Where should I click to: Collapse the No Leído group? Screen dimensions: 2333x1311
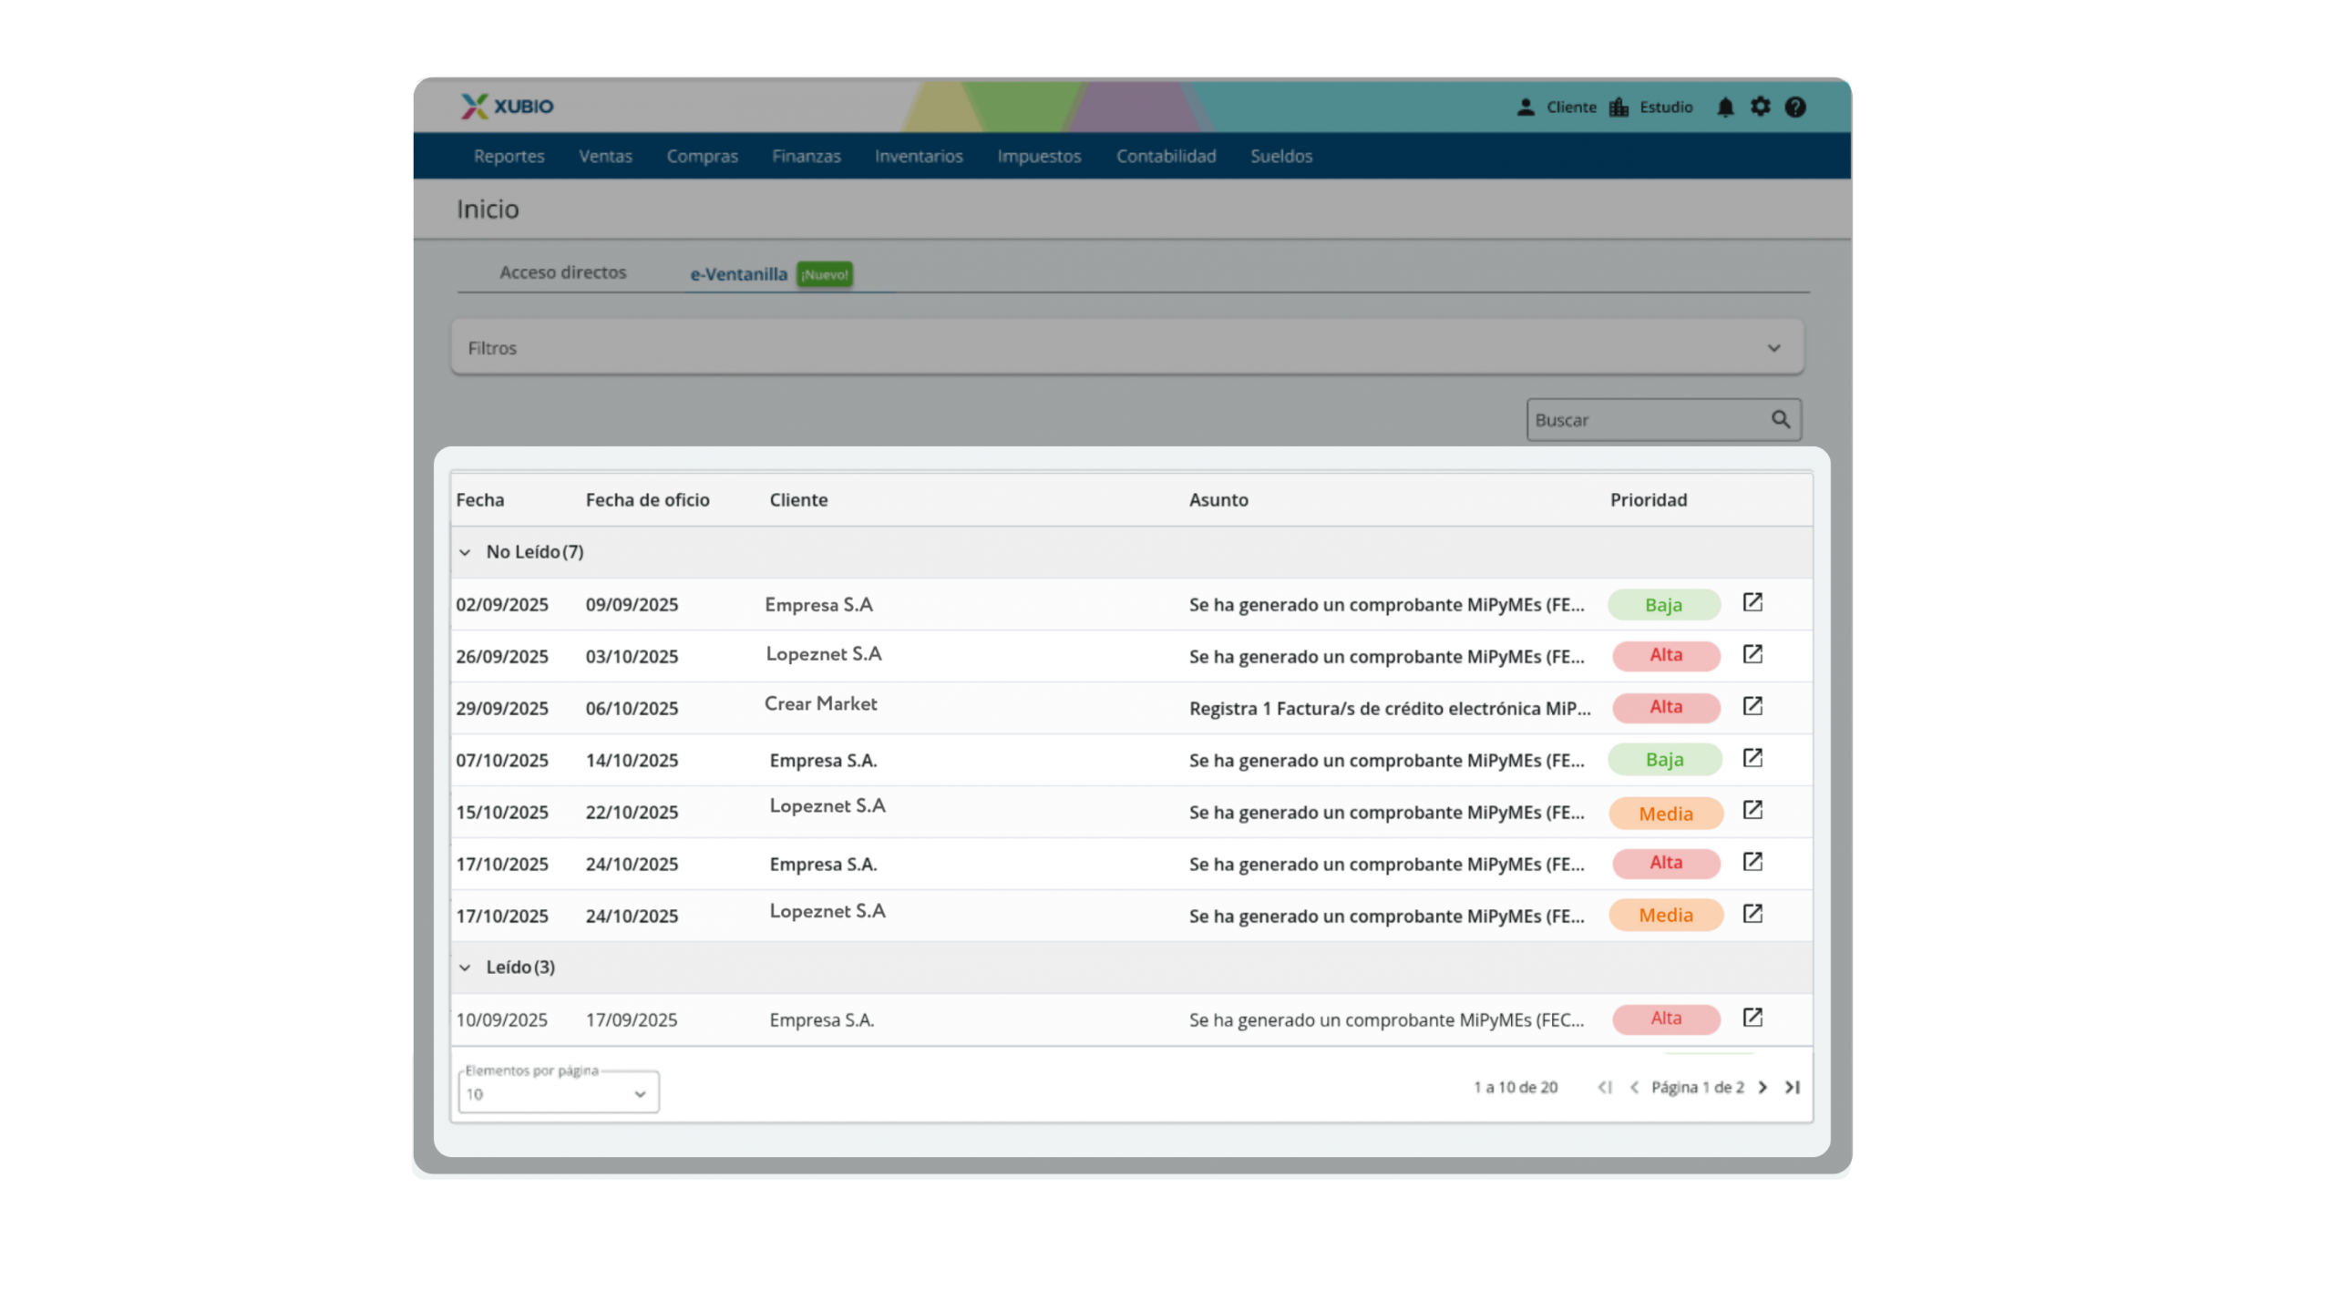pos(465,552)
